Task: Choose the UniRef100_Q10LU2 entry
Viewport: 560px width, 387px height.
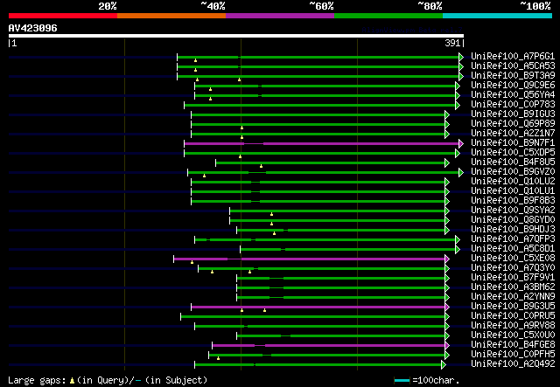Action: click(513, 182)
